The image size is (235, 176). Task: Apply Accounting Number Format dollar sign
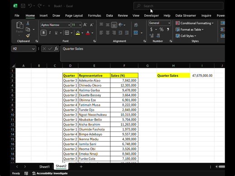pyautogui.click(x=151, y=29)
